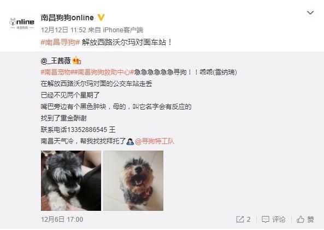
Task: Click the iPhone客户端 source link
Action: (123, 30)
